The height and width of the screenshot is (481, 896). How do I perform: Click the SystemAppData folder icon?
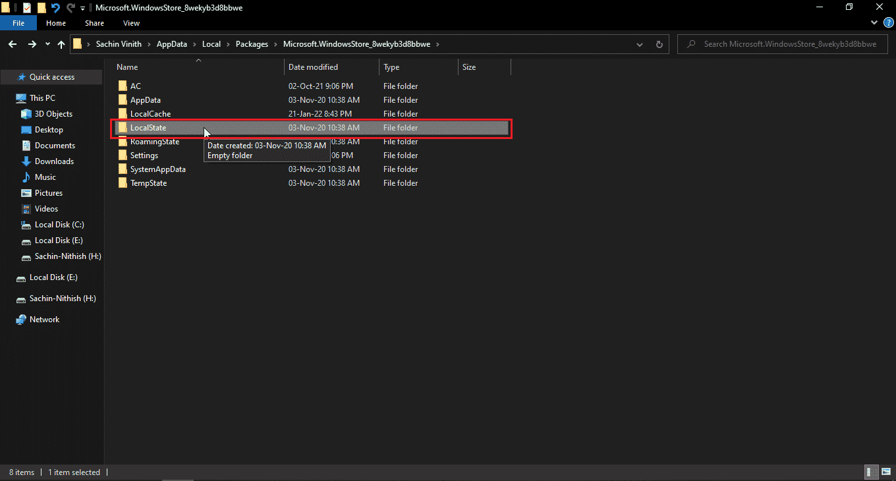[x=122, y=169]
